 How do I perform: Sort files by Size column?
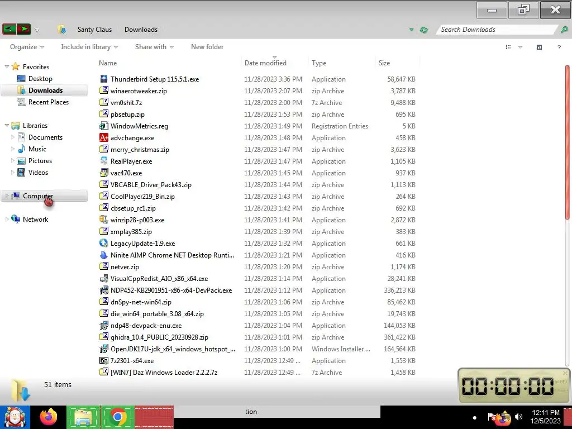point(397,63)
